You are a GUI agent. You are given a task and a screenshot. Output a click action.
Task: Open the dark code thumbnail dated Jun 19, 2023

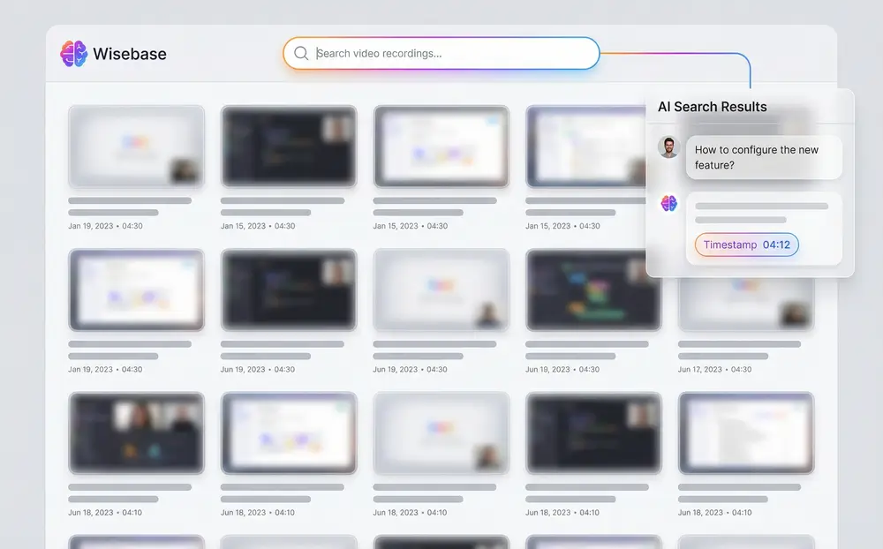(289, 290)
